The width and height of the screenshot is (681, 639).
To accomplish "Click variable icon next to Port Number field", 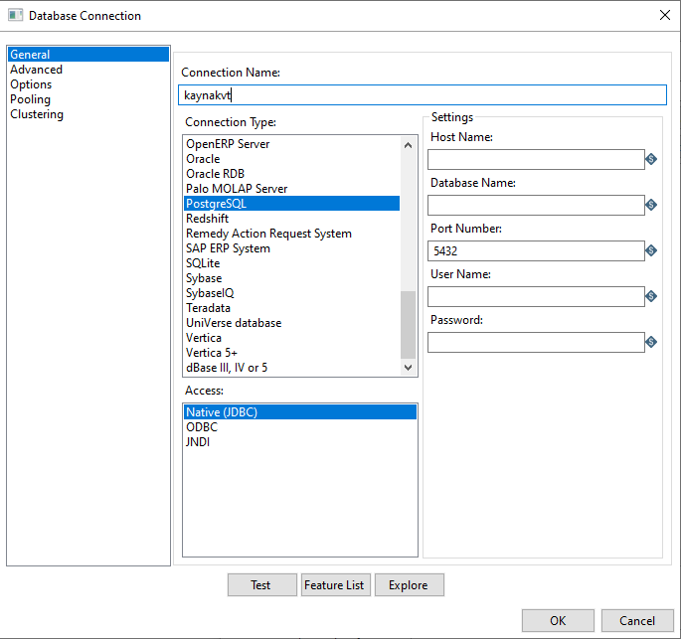I will click(650, 250).
